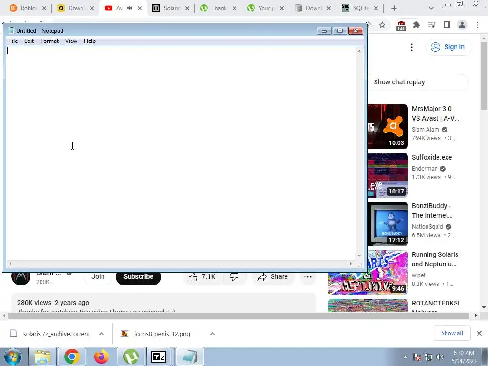This screenshot has width=488, height=366.
Task: Click the Join button
Action: click(98, 277)
